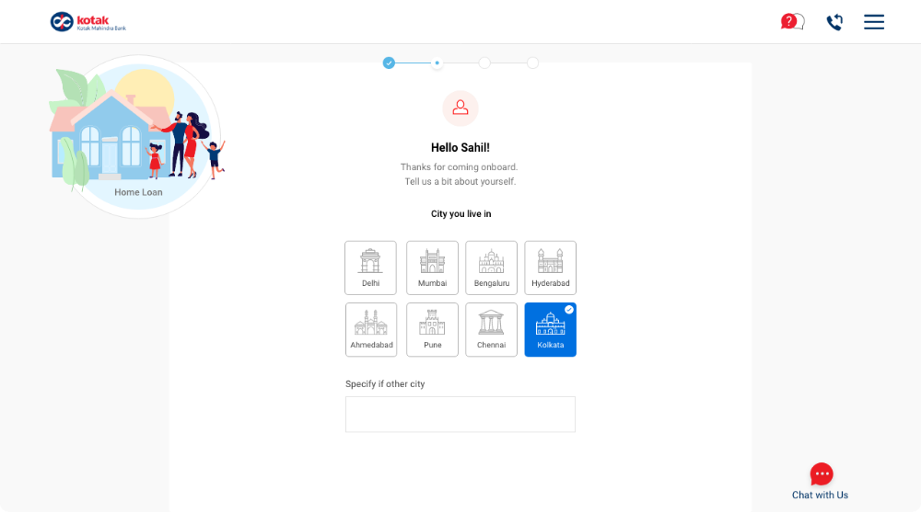Choose Bengaluru city option
Viewport: 921px width, 513px height.
pos(491,268)
